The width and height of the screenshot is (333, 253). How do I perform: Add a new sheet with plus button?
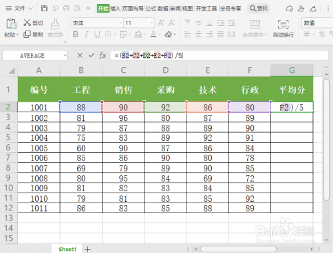point(87,249)
